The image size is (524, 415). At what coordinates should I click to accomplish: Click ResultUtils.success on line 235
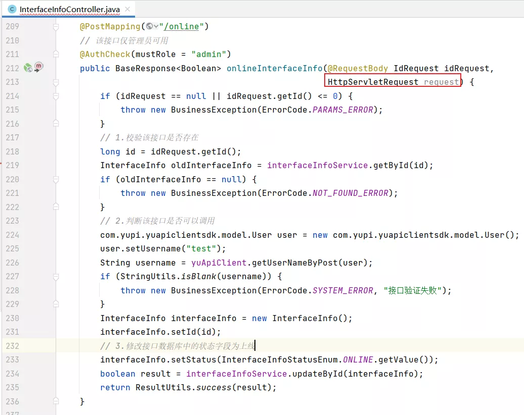pyautogui.click(x=183, y=387)
